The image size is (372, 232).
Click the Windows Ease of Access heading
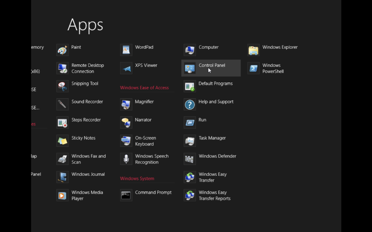click(x=144, y=88)
